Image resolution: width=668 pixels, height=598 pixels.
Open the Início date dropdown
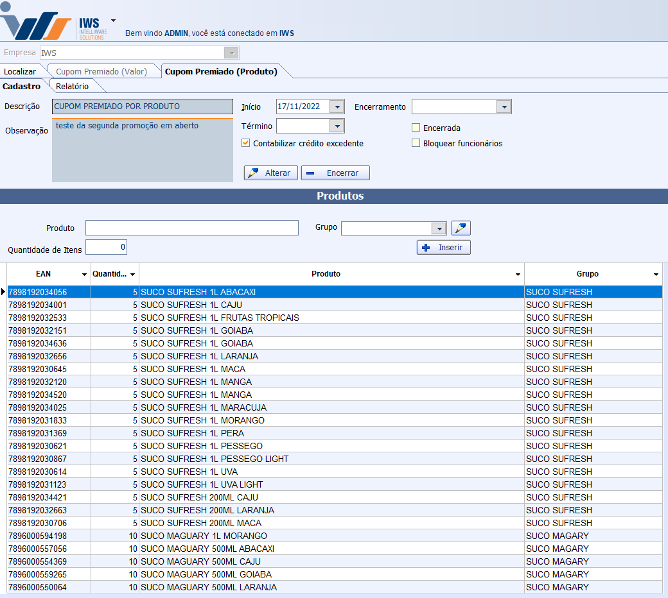point(337,107)
